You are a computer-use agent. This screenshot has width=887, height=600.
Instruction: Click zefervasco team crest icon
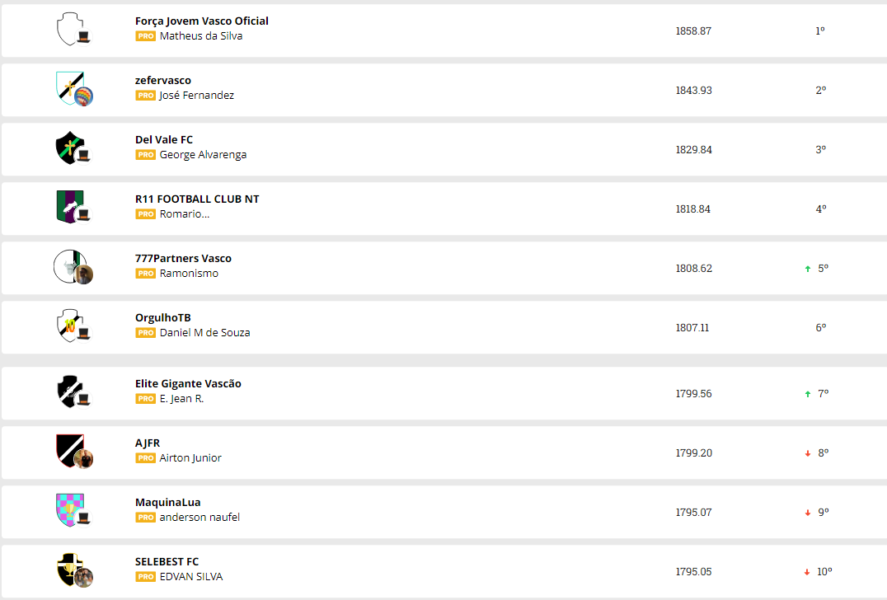point(68,87)
